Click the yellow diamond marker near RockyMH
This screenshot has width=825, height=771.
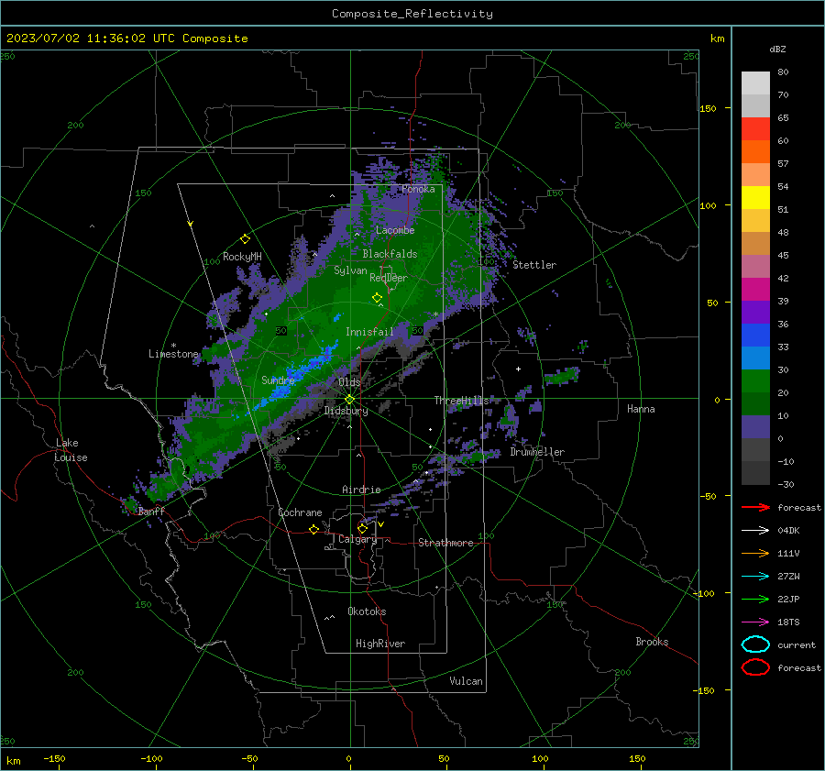tap(245, 239)
